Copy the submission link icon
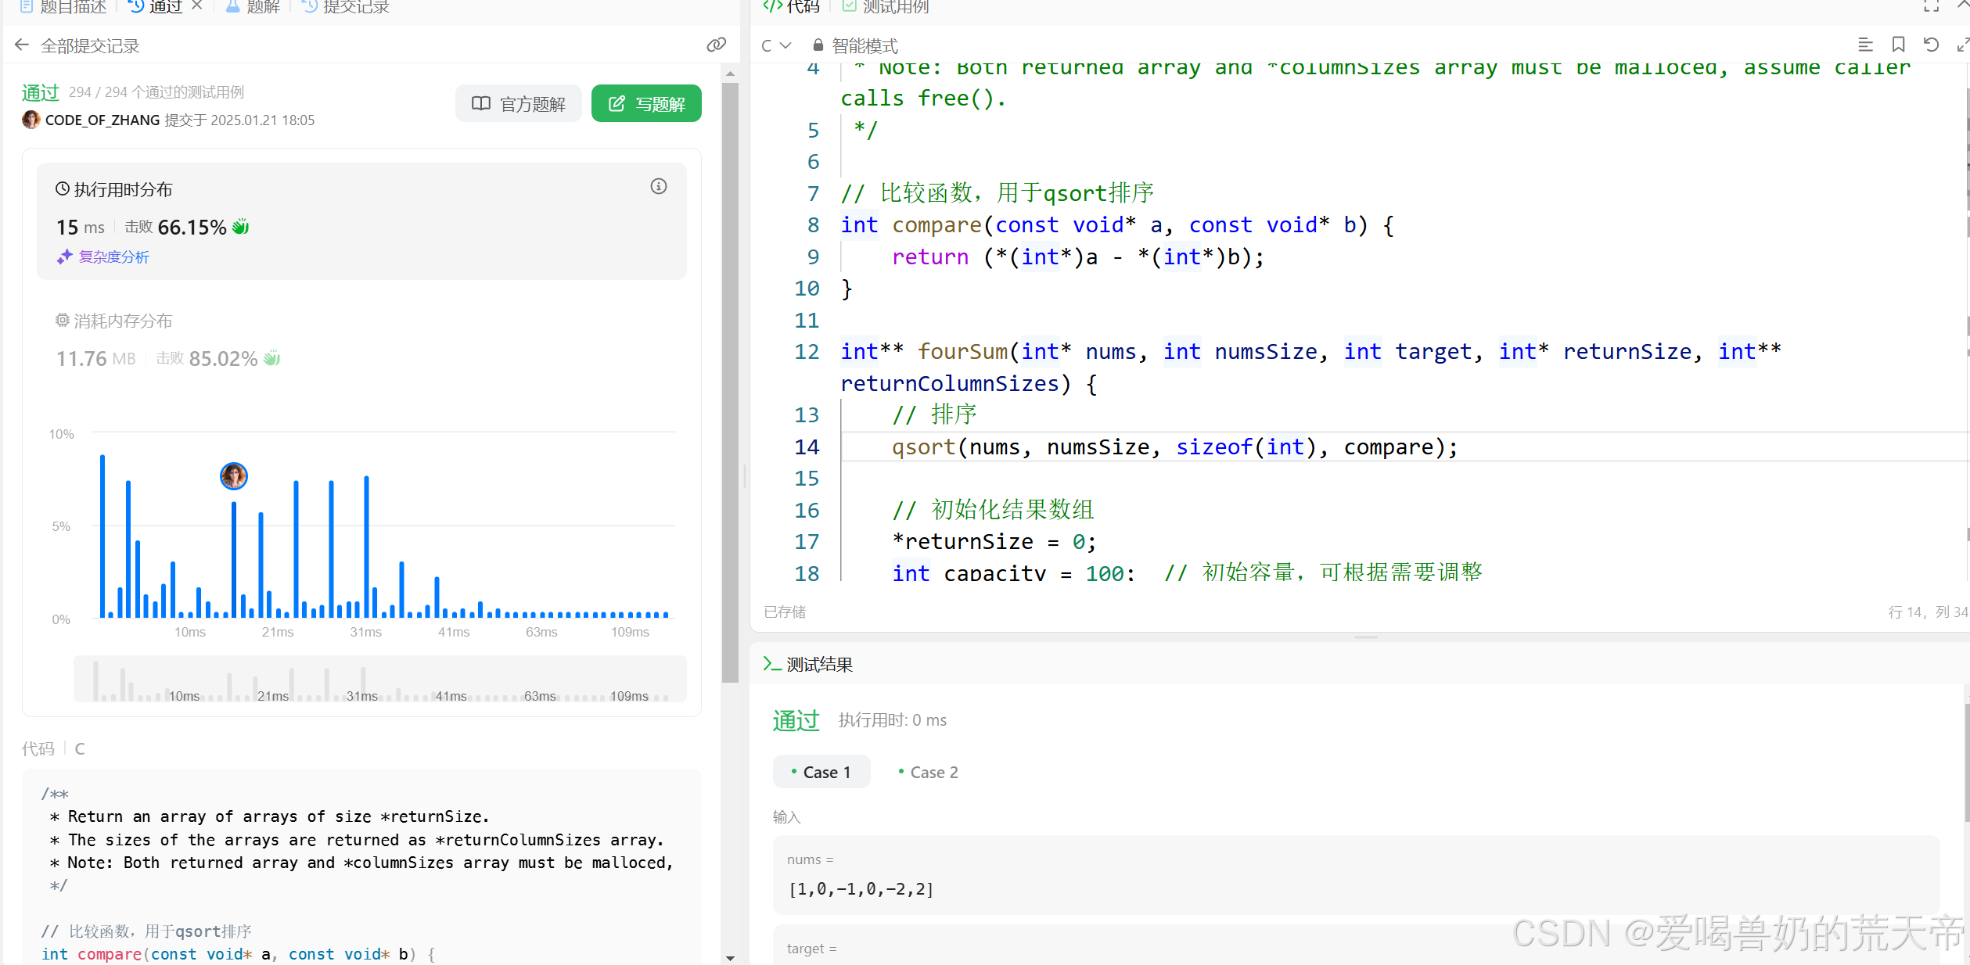Viewport: 1970px width, 965px height. pos(716,45)
